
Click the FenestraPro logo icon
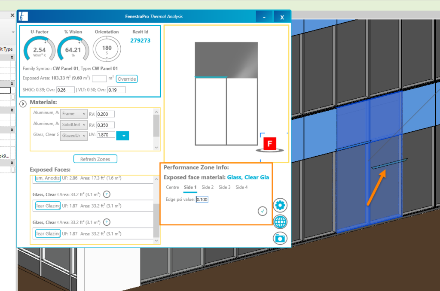pos(23,16)
